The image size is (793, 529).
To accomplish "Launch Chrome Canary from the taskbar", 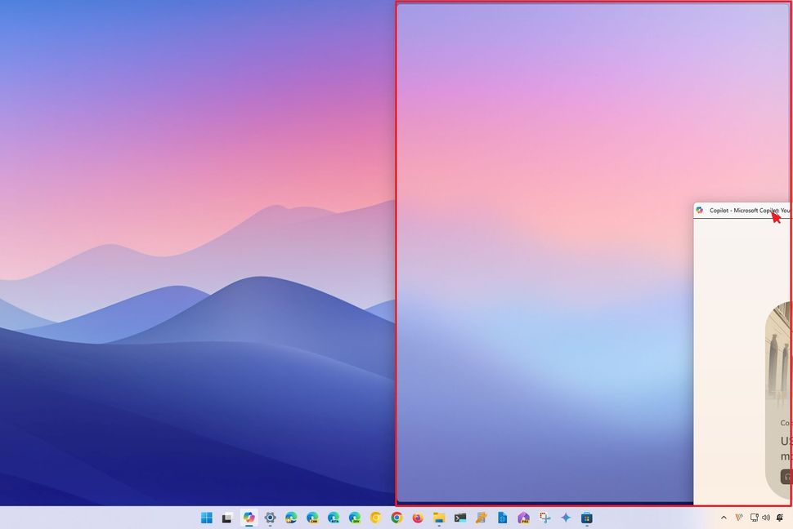I will pos(374,517).
